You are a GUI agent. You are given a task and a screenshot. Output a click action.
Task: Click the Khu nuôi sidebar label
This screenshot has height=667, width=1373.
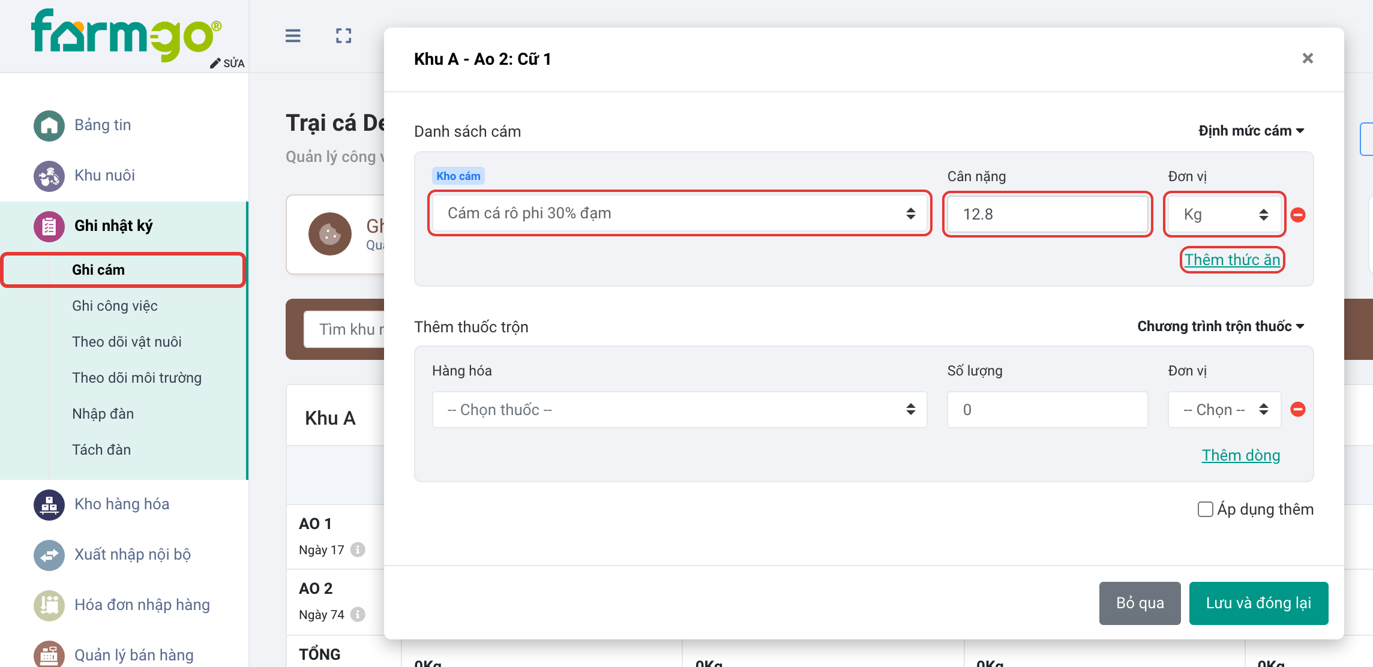coord(104,176)
